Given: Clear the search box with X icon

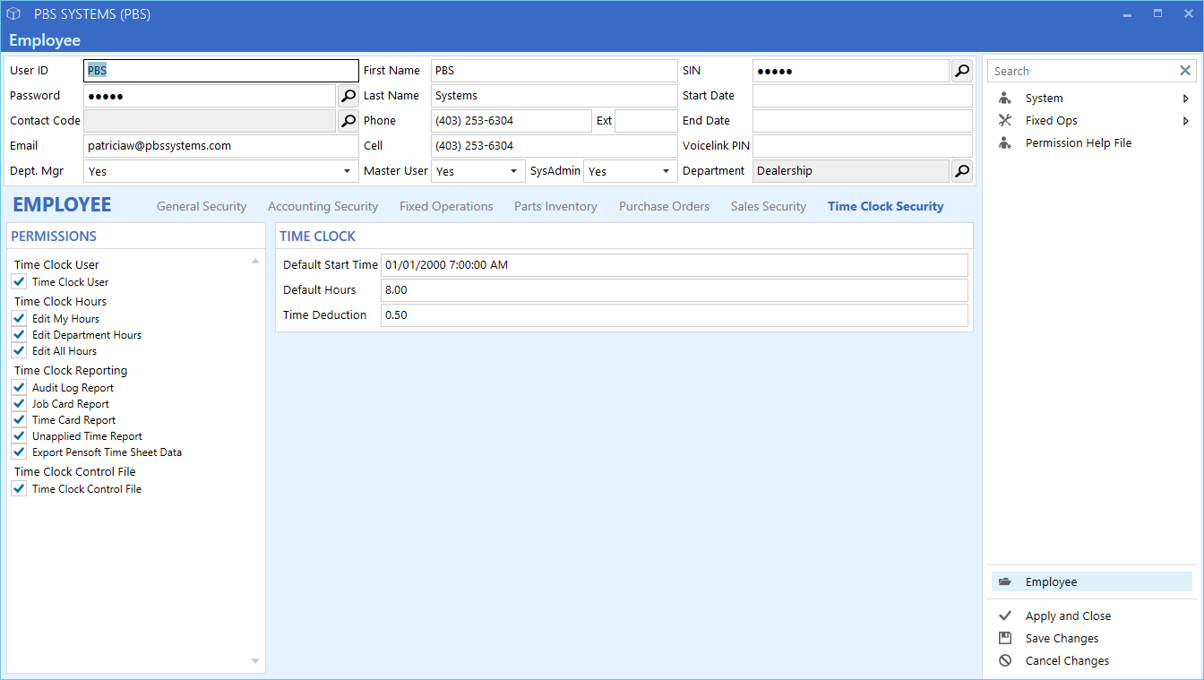Looking at the screenshot, I should [1185, 71].
